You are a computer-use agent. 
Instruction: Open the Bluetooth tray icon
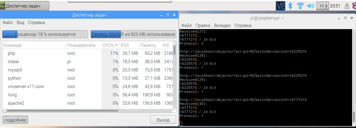(x=290, y=6)
